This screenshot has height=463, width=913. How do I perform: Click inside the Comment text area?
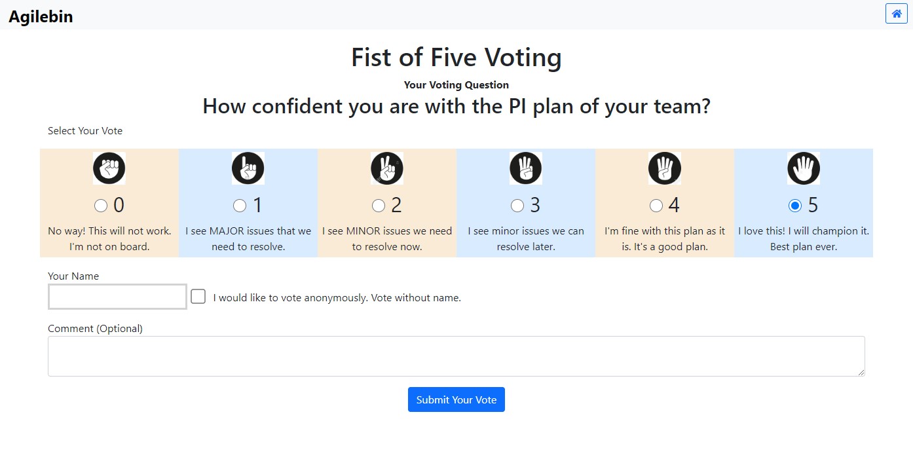(456, 356)
